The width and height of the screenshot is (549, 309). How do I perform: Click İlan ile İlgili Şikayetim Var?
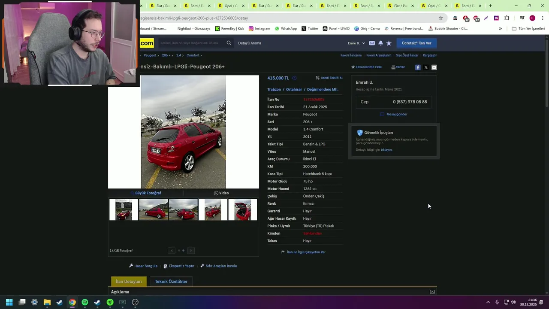303,252
